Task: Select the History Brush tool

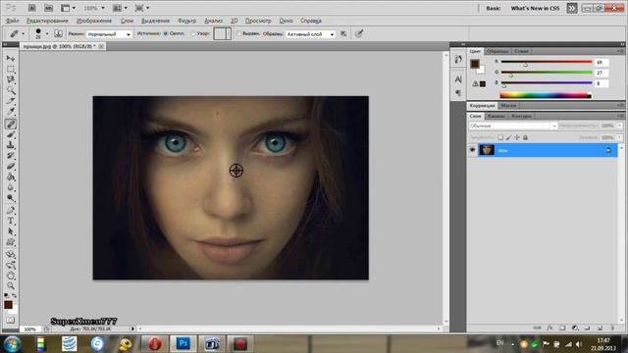Action: (11, 156)
